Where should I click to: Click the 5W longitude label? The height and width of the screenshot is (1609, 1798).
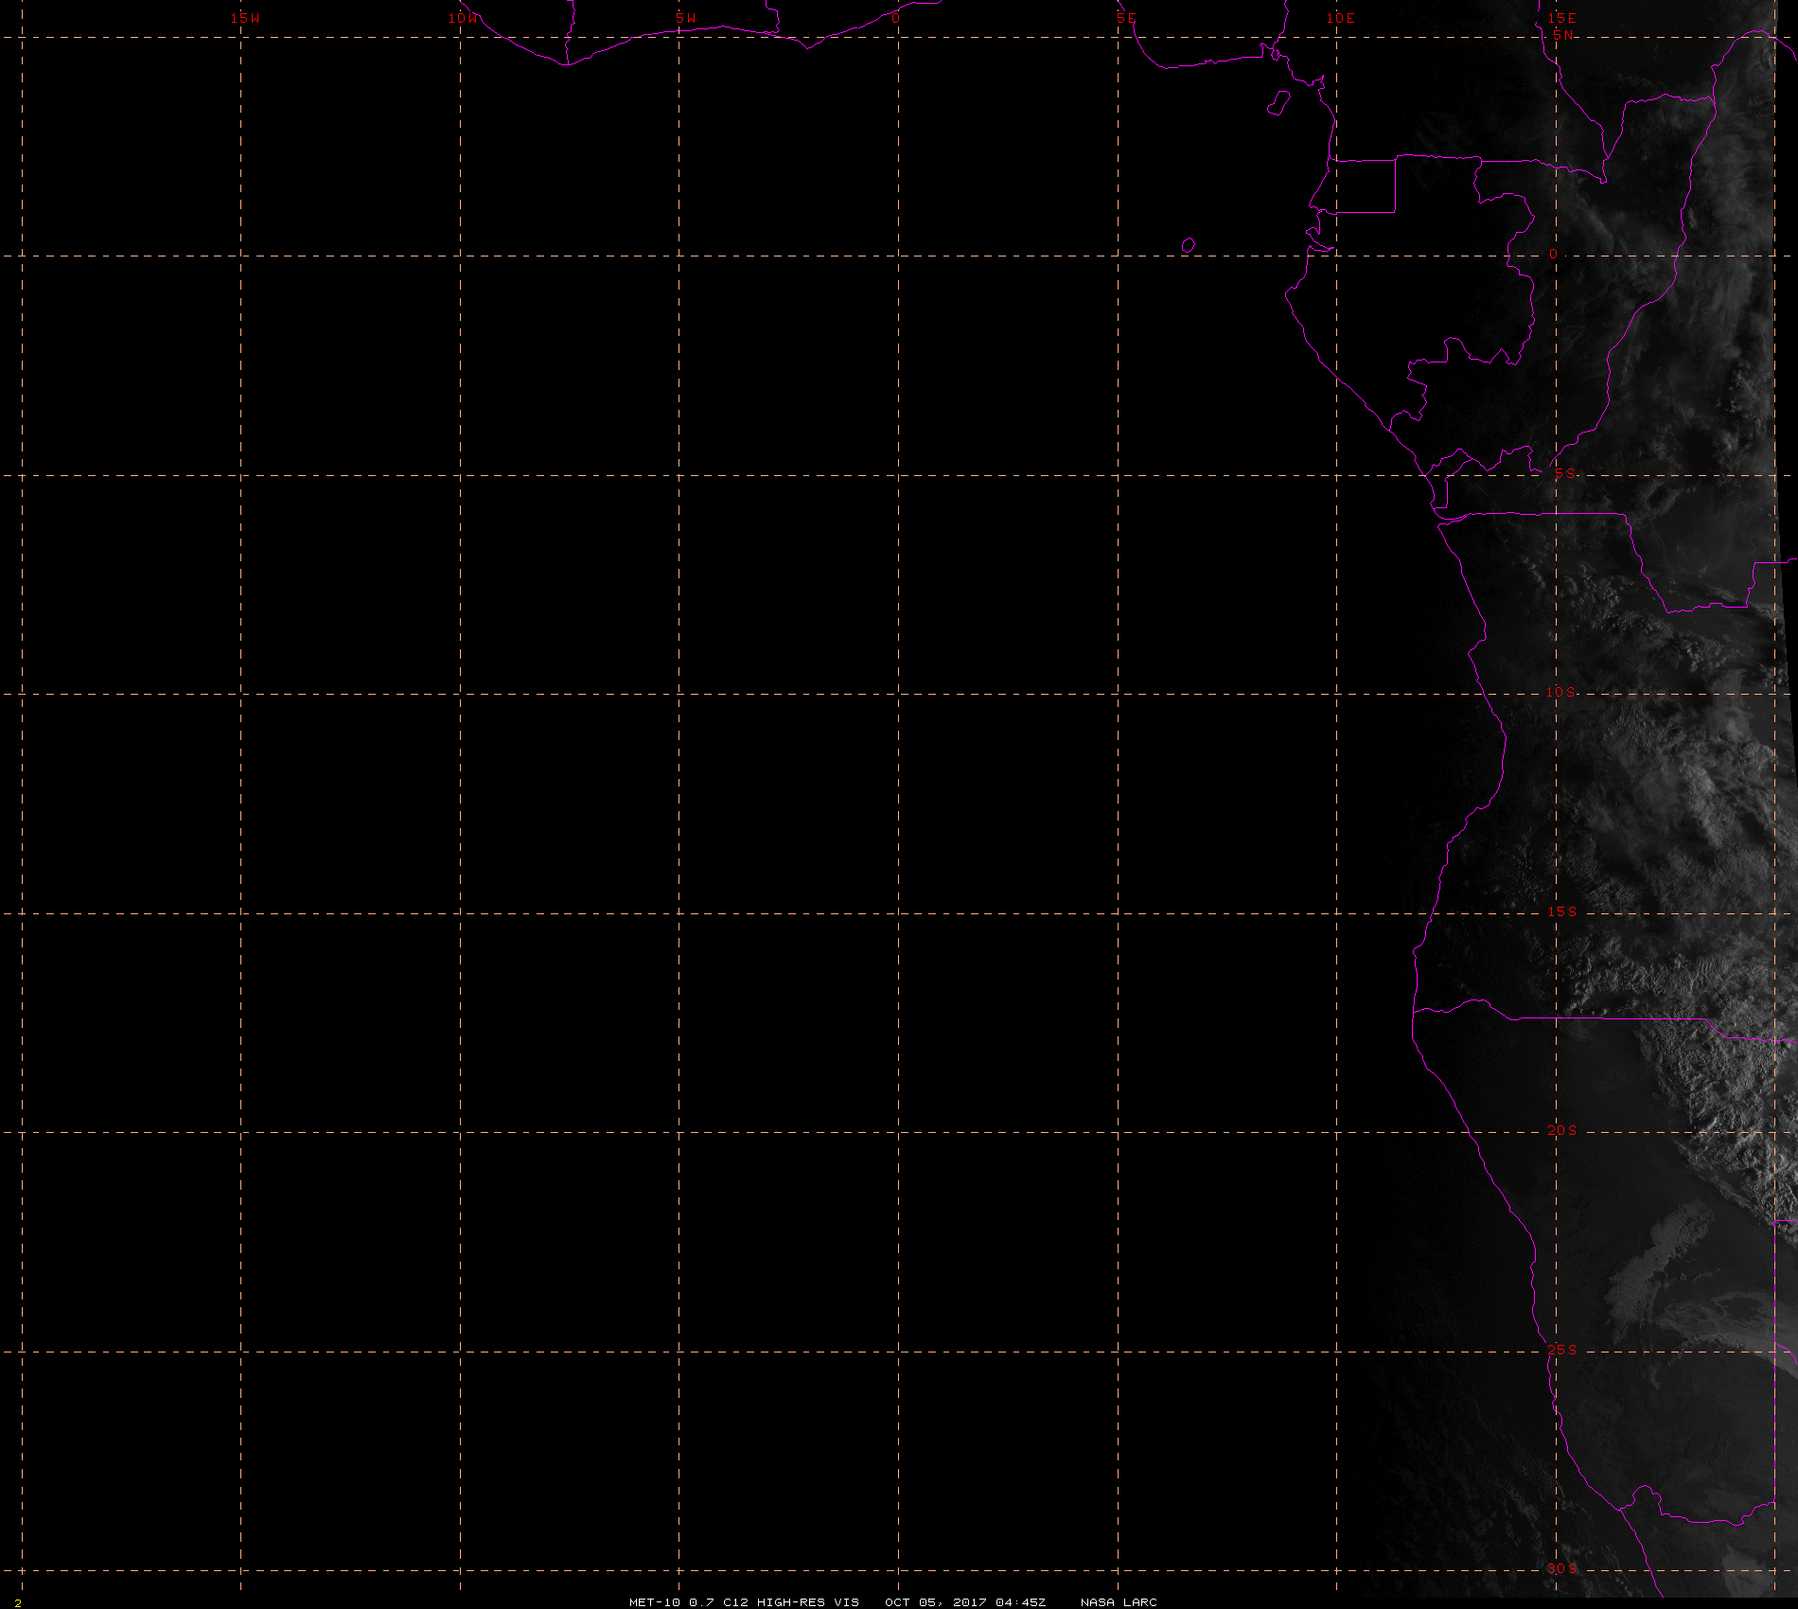(685, 18)
